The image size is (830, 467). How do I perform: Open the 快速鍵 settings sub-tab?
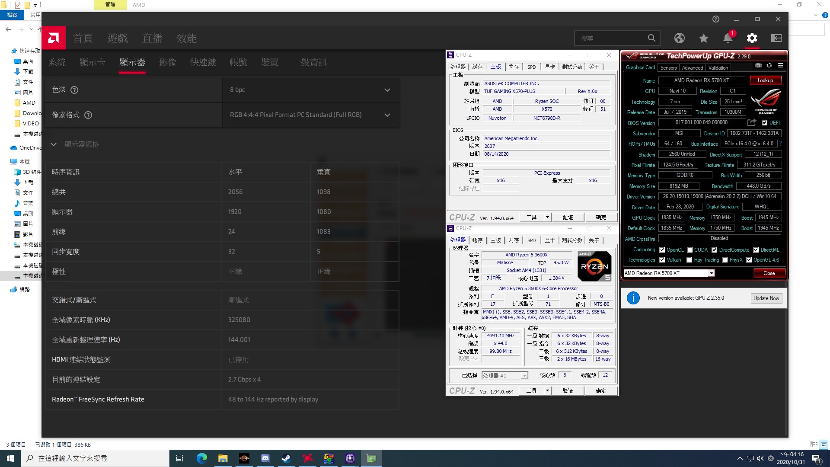coord(203,62)
